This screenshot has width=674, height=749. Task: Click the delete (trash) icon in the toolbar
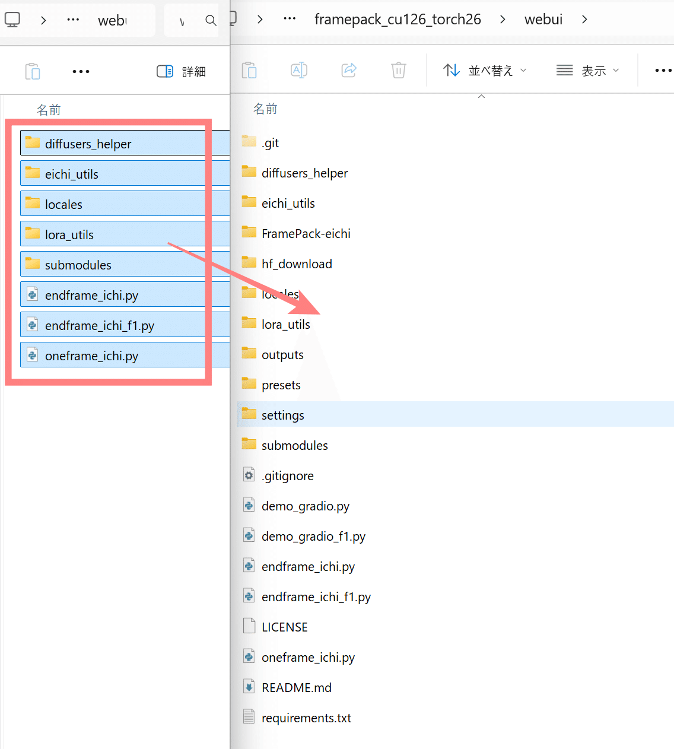pos(398,70)
